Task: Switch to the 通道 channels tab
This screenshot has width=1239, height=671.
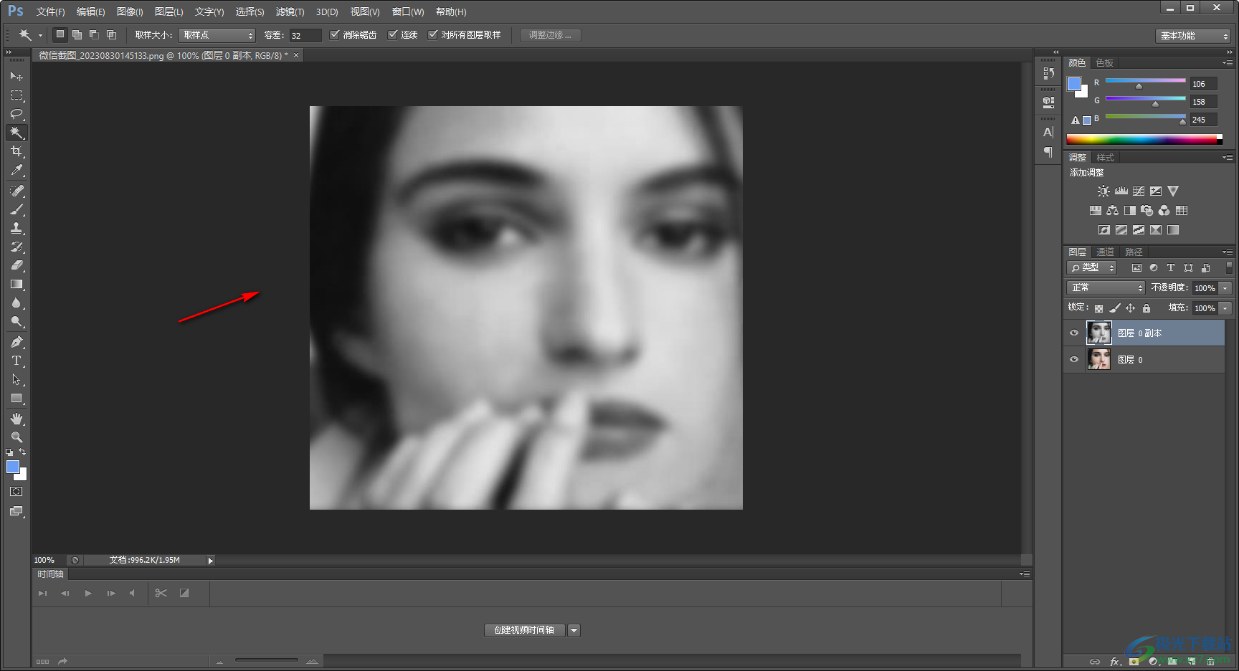Action: [1105, 252]
